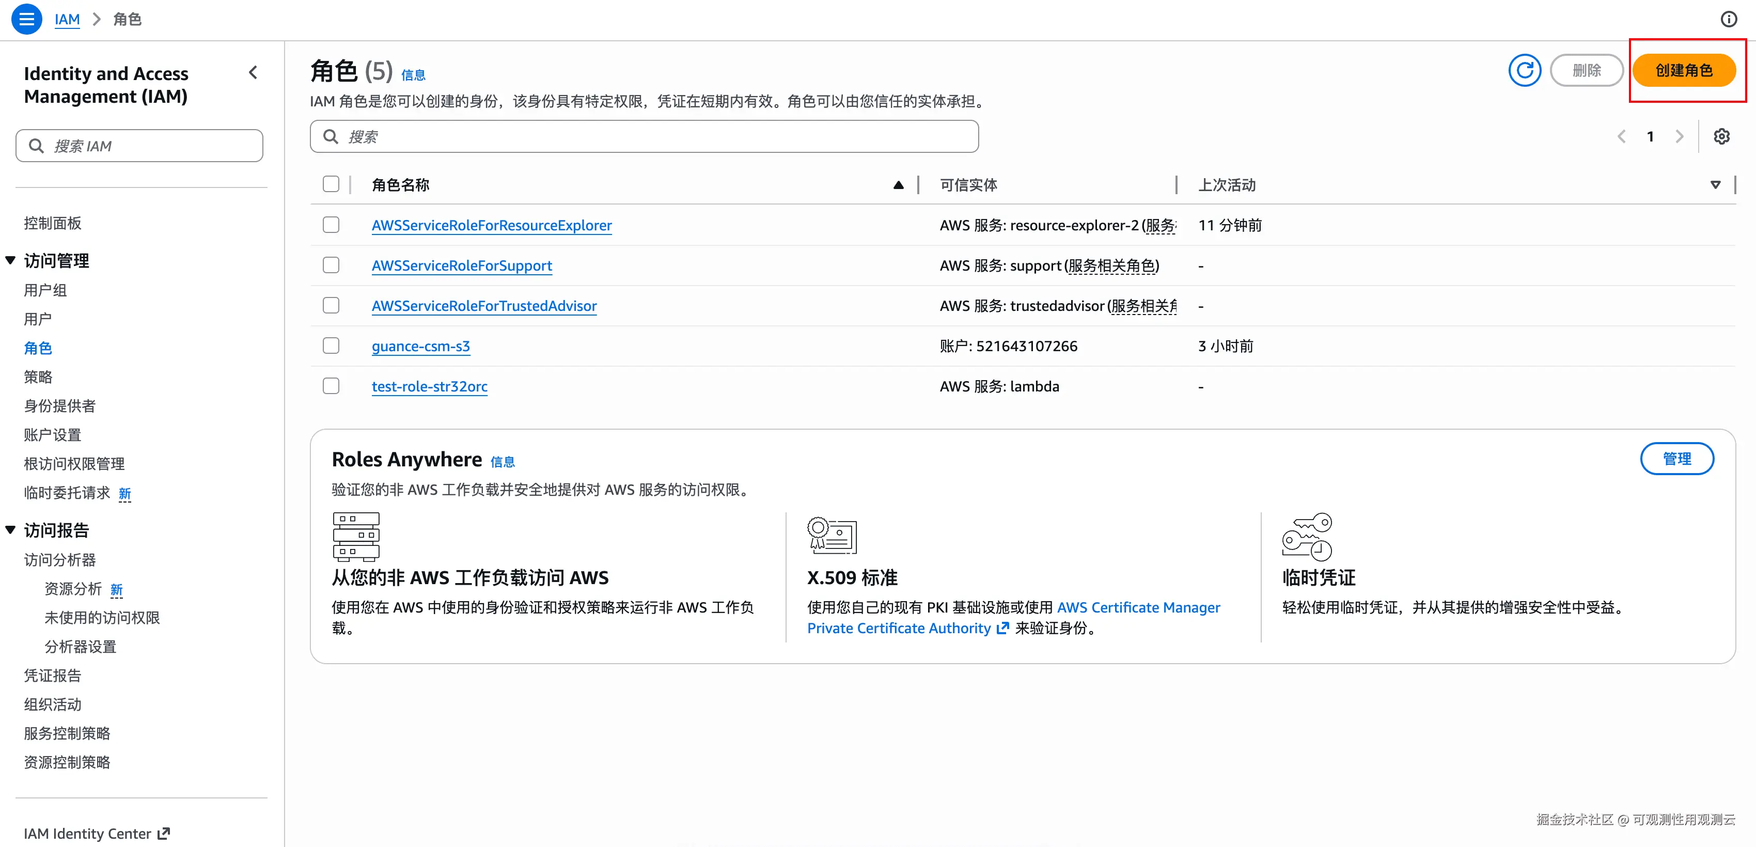The width and height of the screenshot is (1756, 847).
Task: Tick the test-role-str32orc checkbox
Action: tap(331, 386)
